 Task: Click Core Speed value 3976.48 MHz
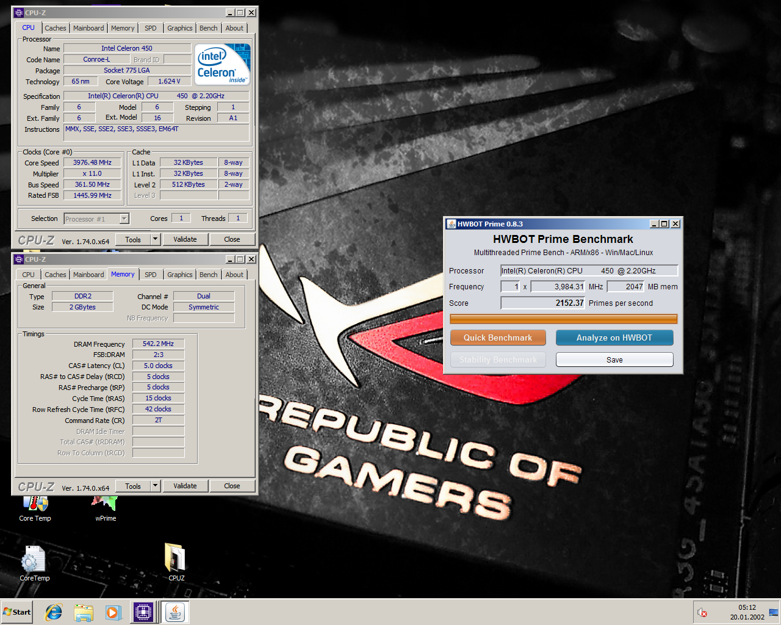click(x=92, y=162)
